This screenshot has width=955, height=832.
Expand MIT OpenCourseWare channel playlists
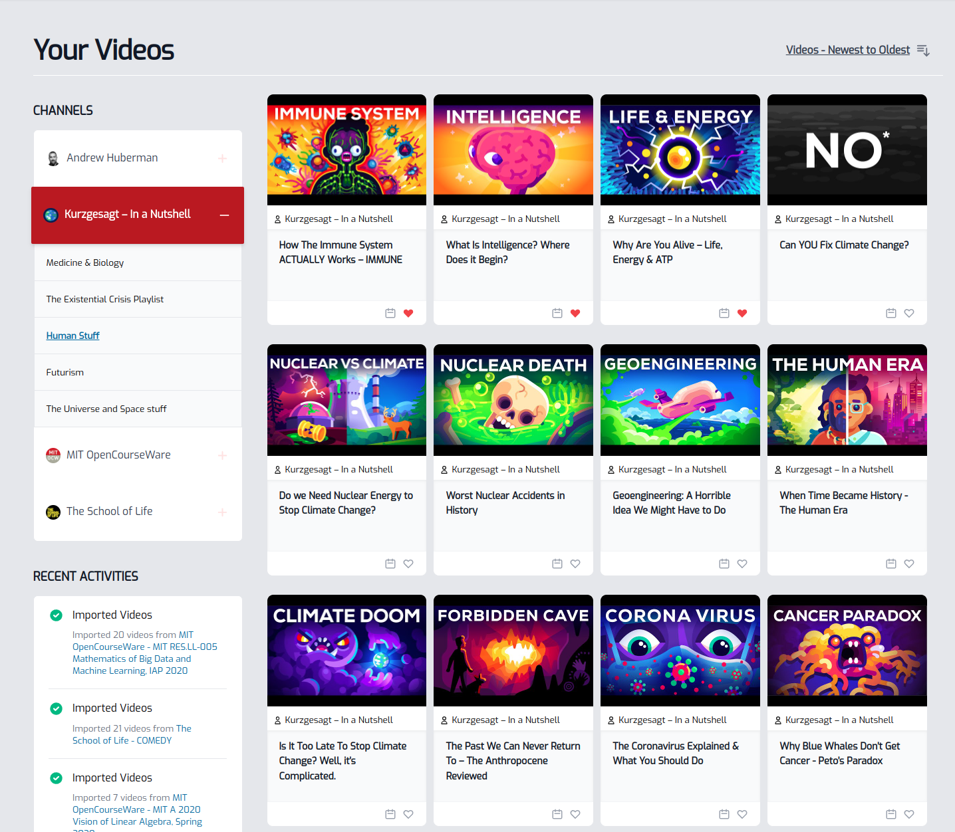pyautogui.click(x=223, y=455)
